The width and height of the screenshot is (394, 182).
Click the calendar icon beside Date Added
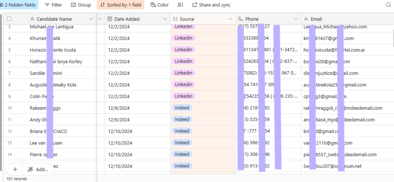[x=110, y=19]
